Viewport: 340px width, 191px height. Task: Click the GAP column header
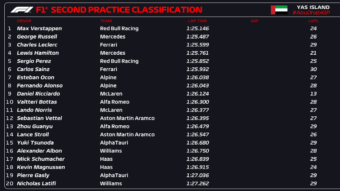point(255,21)
